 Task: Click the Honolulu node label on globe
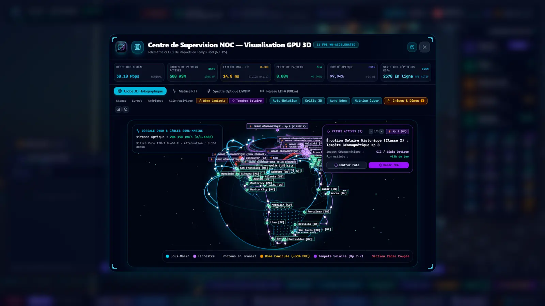click(x=227, y=174)
